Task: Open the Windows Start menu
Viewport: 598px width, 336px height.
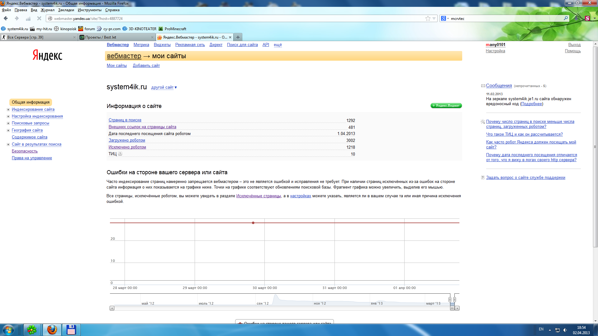Action: tap(8, 330)
